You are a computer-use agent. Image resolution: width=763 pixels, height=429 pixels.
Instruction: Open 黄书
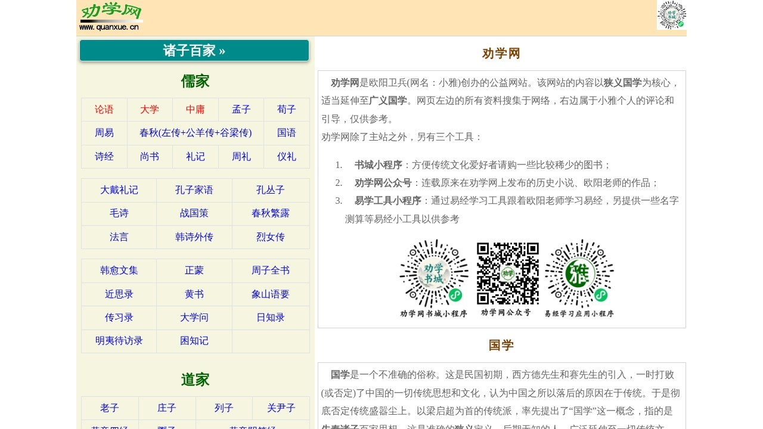[194, 294]
